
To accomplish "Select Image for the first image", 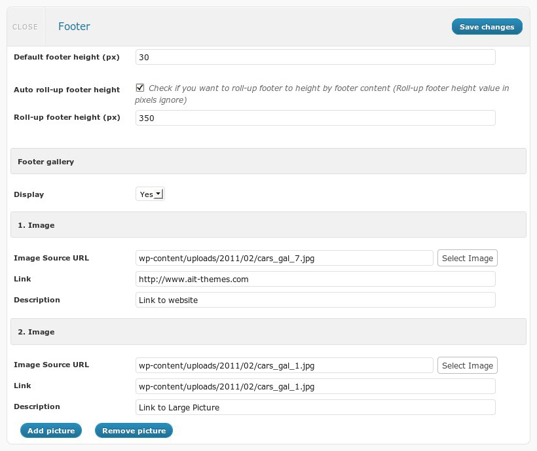I will coord(467,258).
